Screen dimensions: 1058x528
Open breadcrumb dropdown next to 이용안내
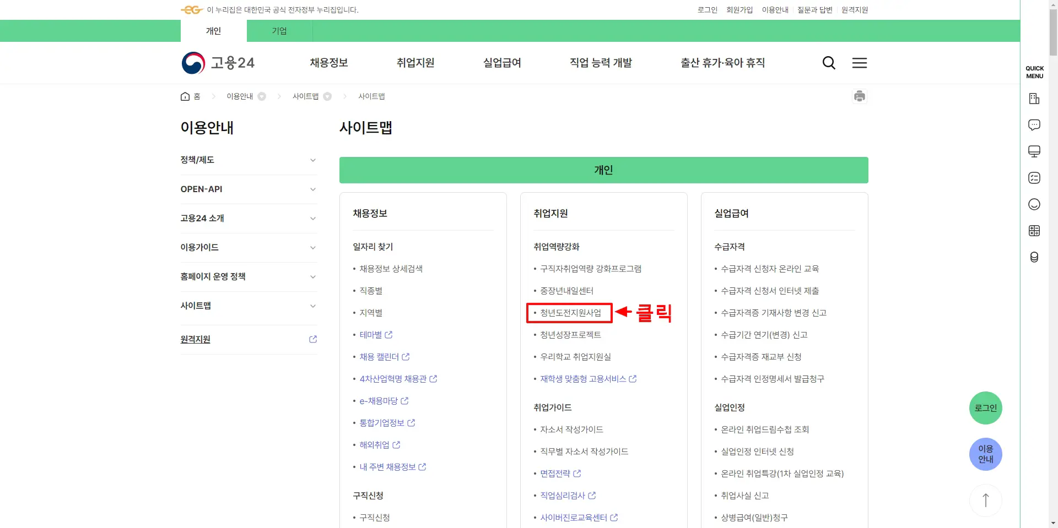pyautogui.click(x=262, y=96)
